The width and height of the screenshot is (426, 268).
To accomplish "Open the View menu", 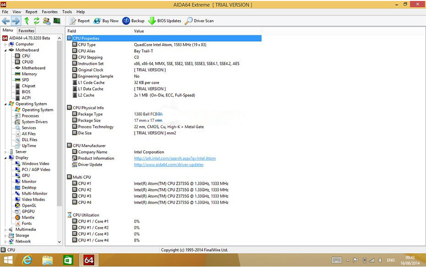I will 16,12.
